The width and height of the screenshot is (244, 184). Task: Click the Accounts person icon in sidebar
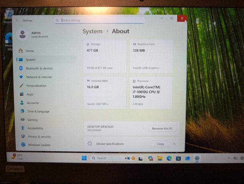[x=22, y=103]
